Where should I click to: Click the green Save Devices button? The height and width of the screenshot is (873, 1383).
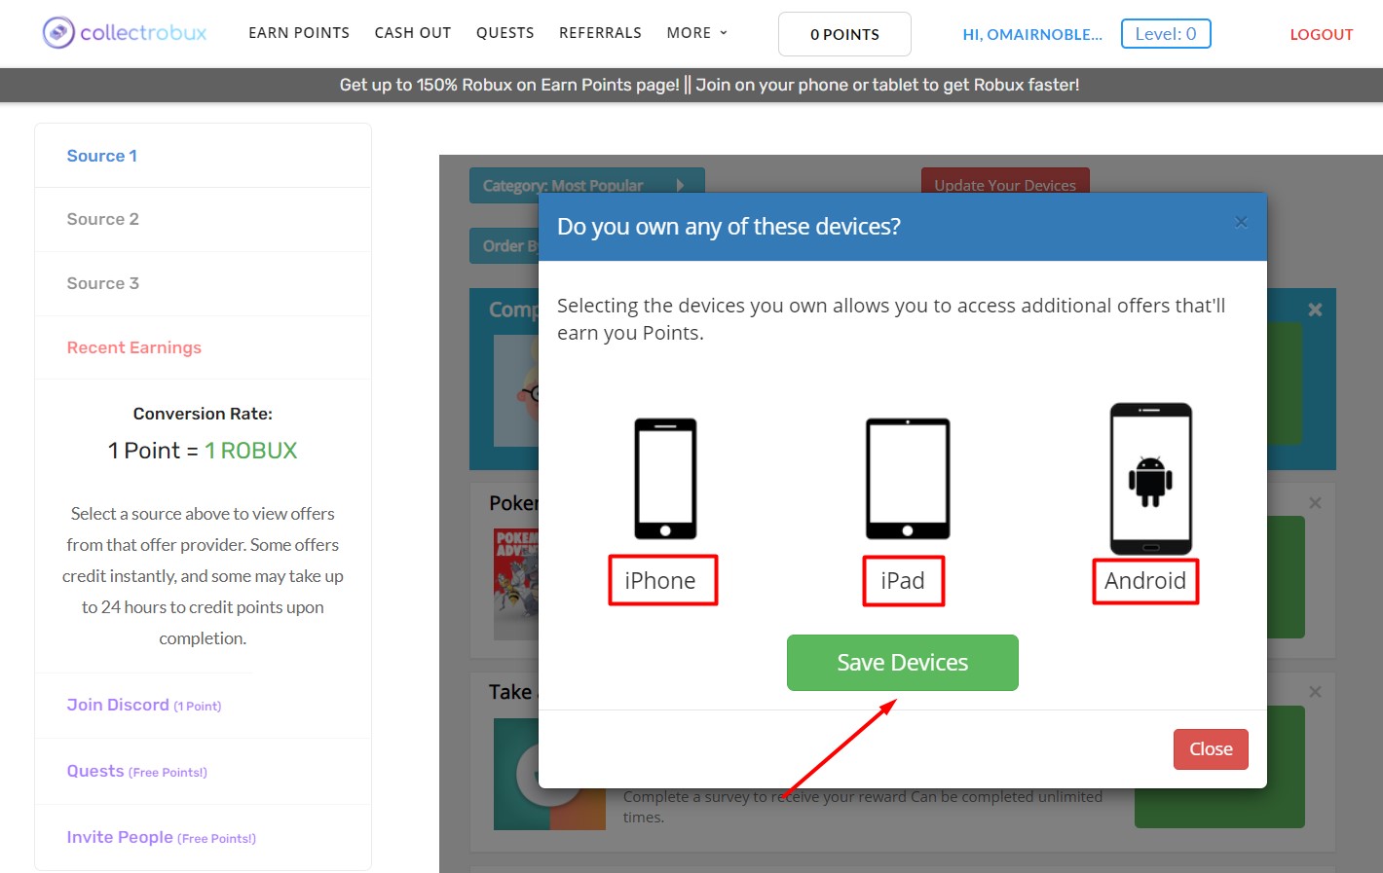pos(903,663)
